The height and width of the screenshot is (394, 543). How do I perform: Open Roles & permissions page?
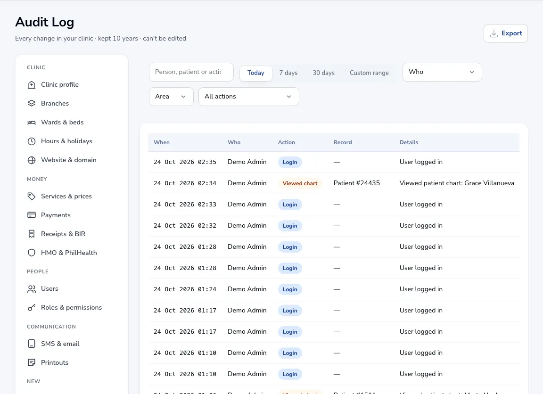(71, 307)
